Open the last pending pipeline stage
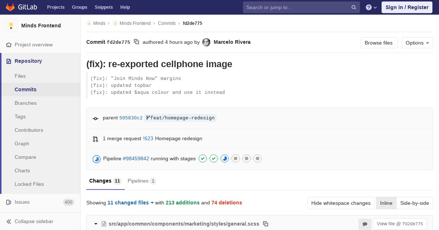Image resolution: width=439 pixels, height=230 pixels. coord(258,158)
